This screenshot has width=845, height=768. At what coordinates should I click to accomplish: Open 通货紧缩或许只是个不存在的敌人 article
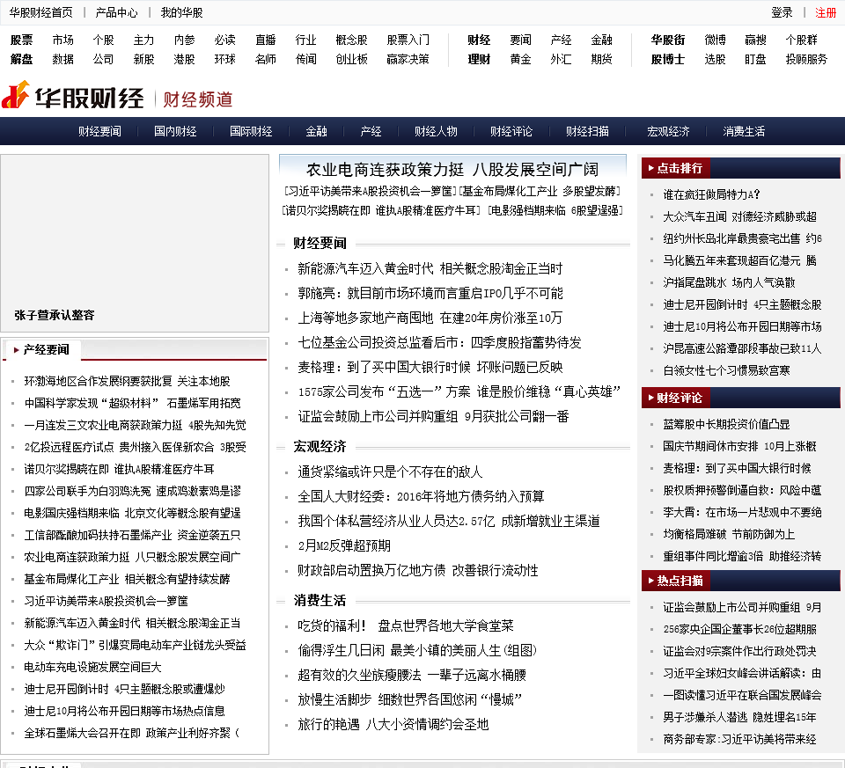tap(390, 472)
